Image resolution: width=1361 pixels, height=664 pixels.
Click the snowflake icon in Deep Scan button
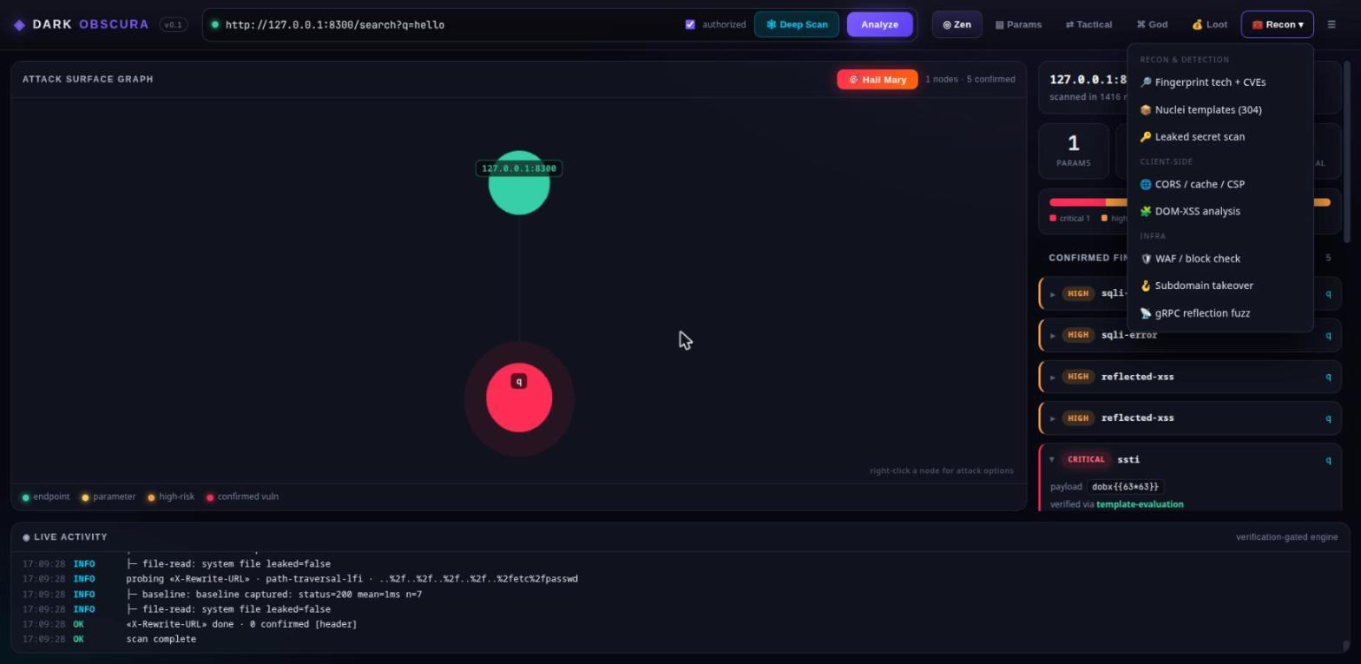(771, 24)
